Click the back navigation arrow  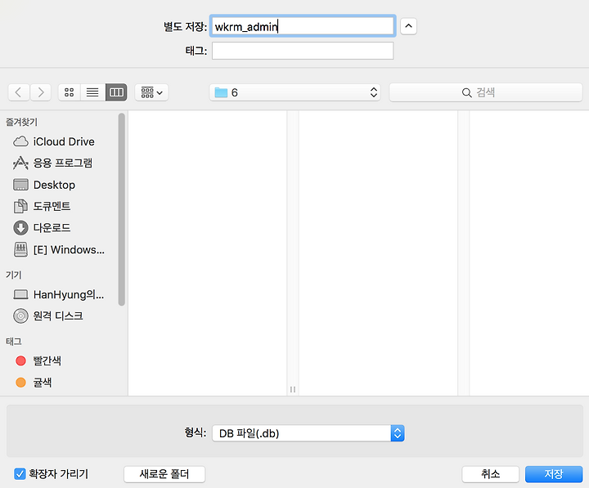[19, 92]
